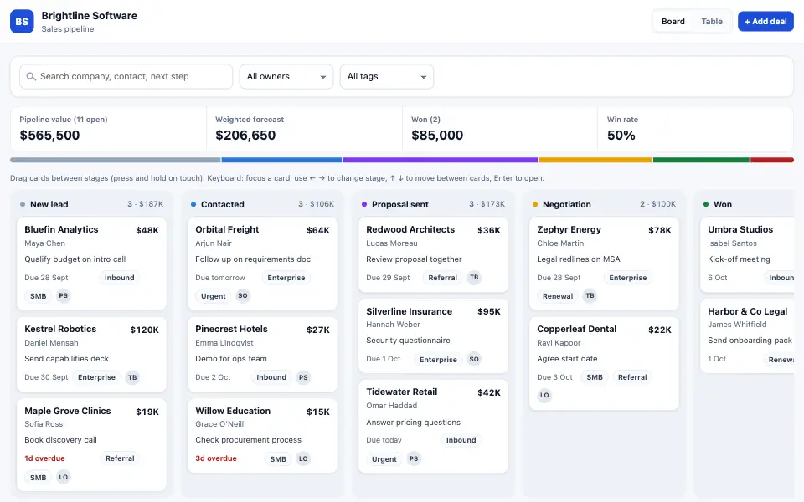Click the BS Brightline logo icon
This screenshot has height=502, width=804.
click(x=22, y=22)
